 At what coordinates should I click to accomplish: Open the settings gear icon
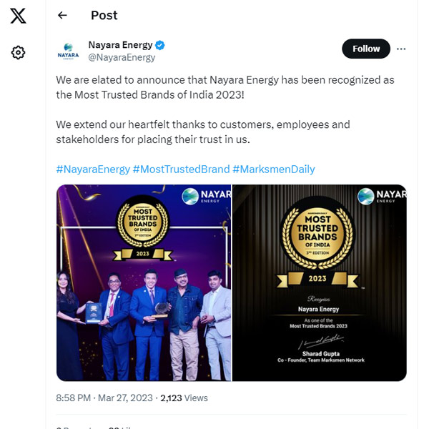[19, 52]
